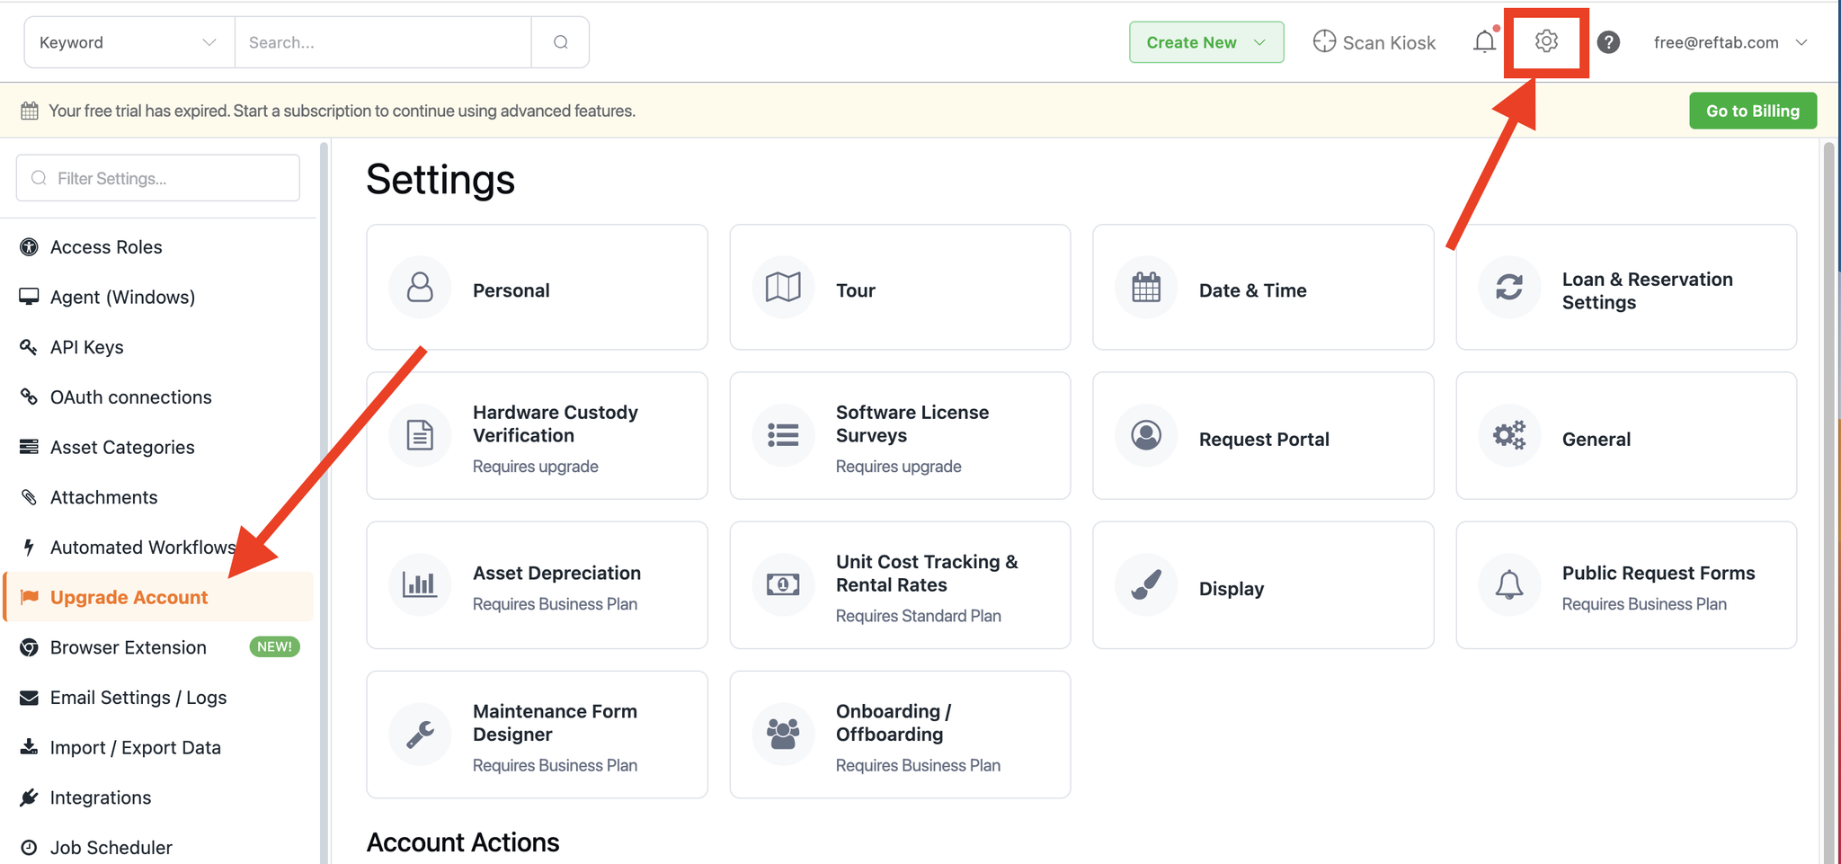Click the page vertical scrollbar

pos(1828,502)
